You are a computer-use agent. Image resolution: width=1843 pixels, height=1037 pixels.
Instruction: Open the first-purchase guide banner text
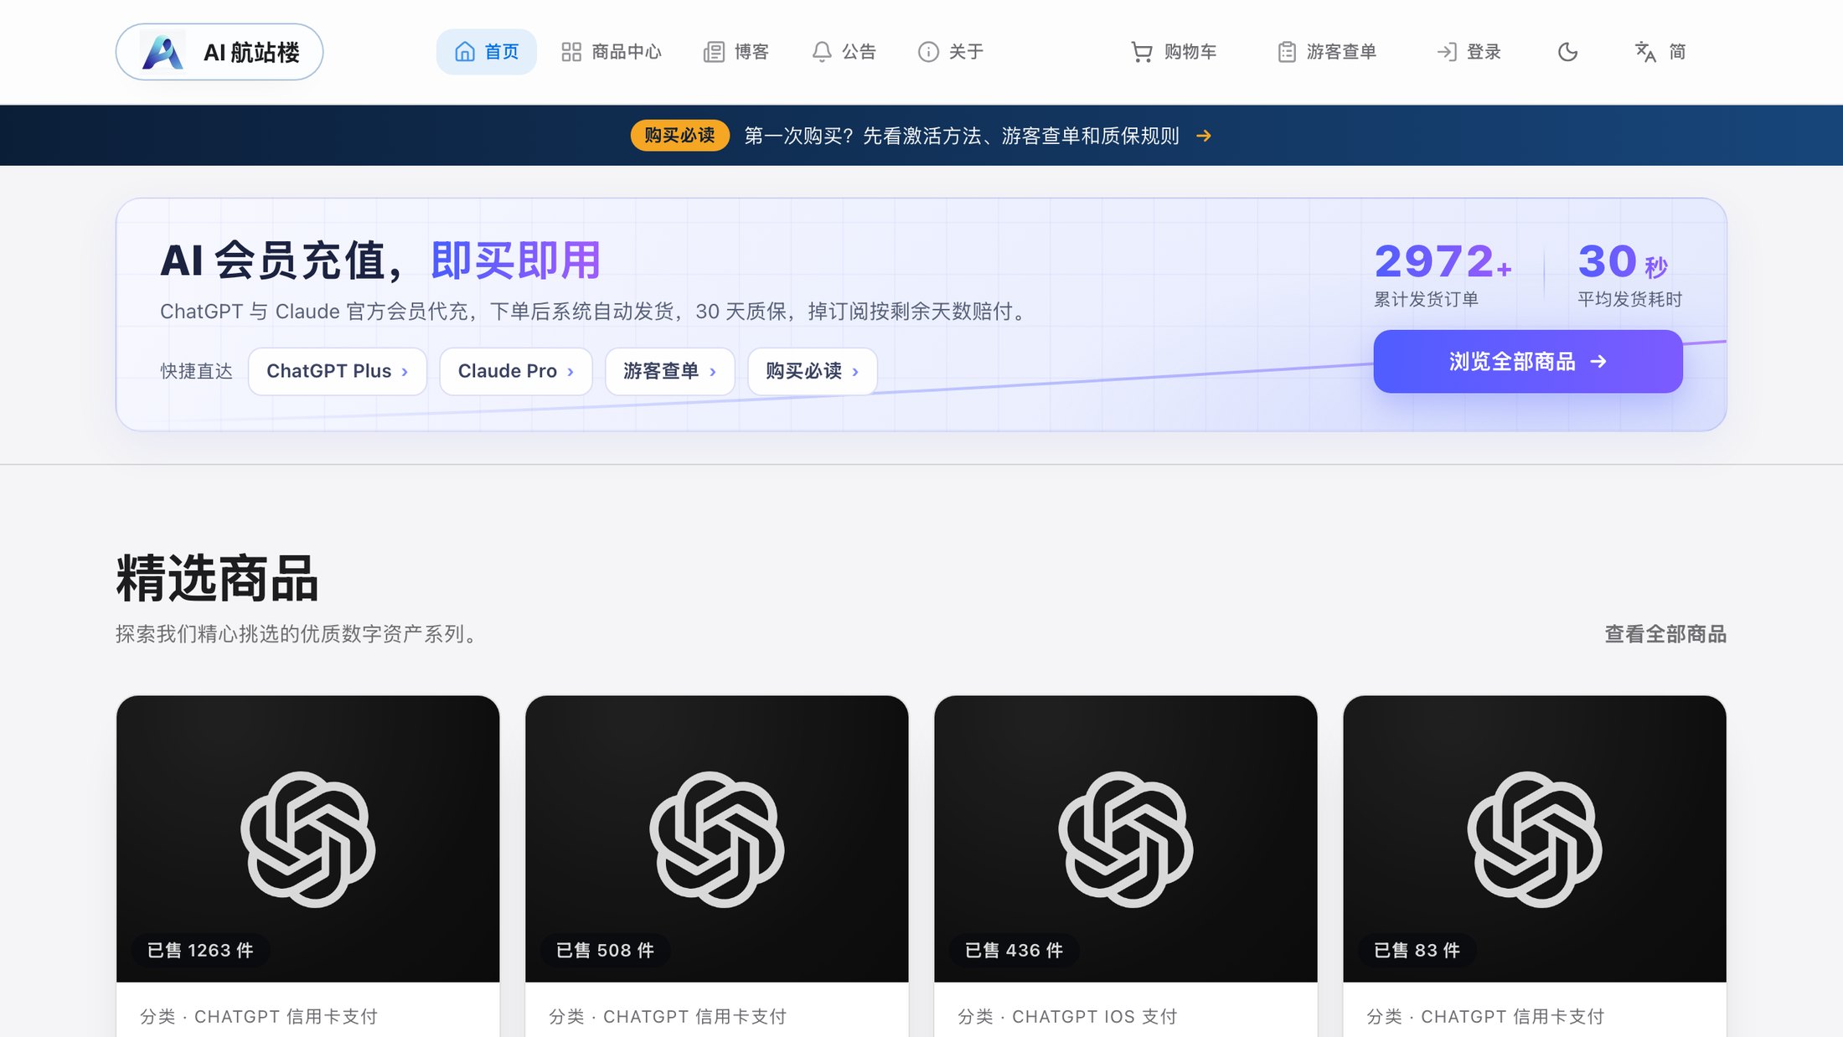click(961, 136)
